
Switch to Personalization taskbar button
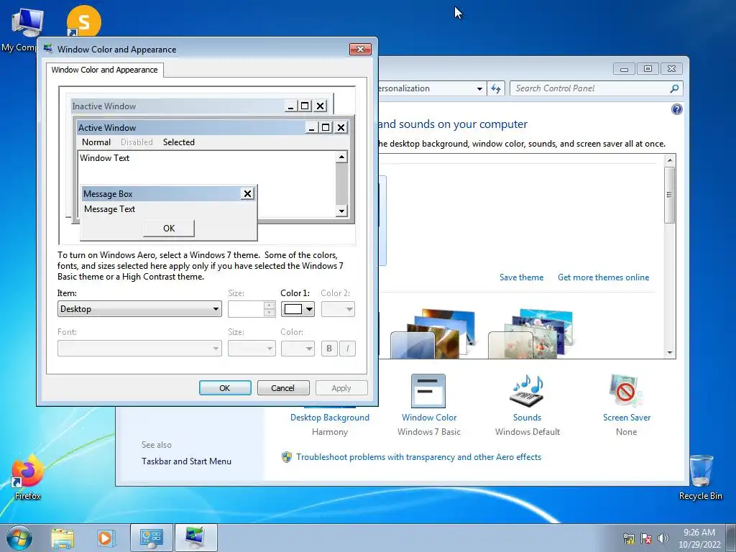[x=195, y=538]
